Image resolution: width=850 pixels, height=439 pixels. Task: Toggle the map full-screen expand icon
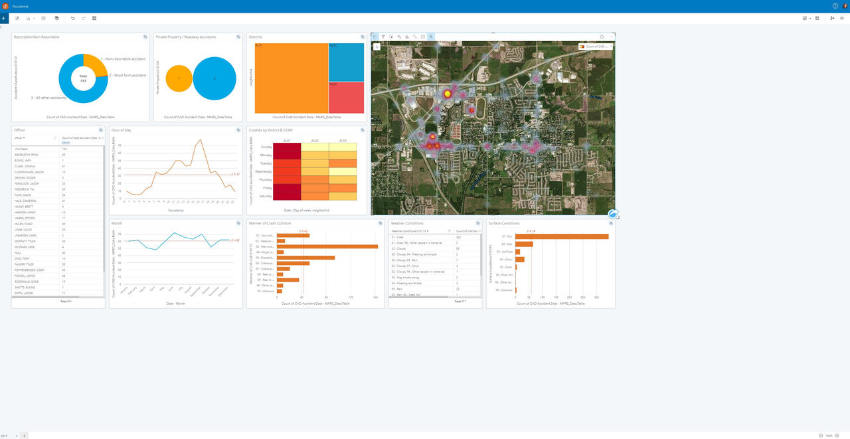pos(423,37)
